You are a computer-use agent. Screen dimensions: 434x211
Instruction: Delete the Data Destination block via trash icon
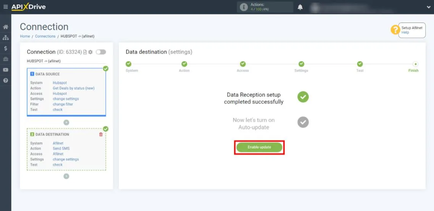[x=101, y=135]
